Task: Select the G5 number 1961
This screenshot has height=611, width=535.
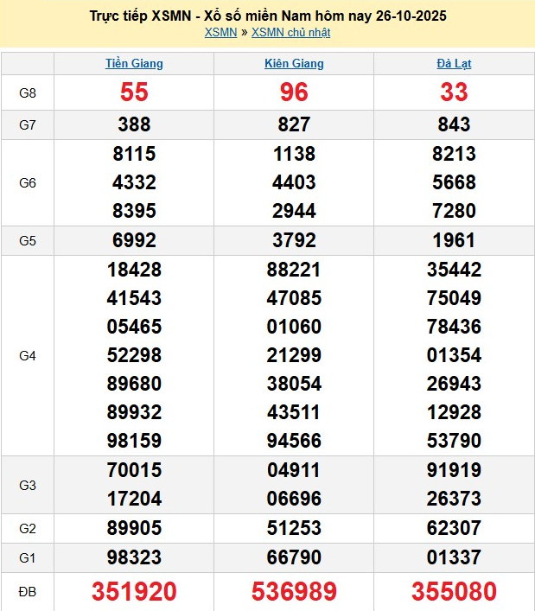Action: click(454, 240)
